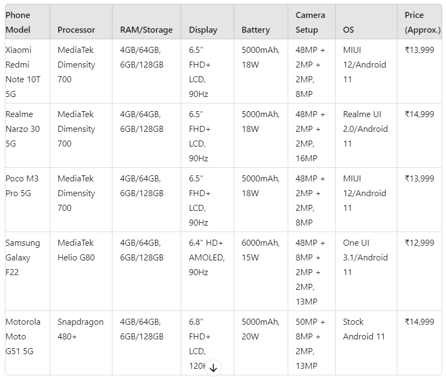Click the Camera Setup column header
Screen dimensions: 446x377
point(312,22)
